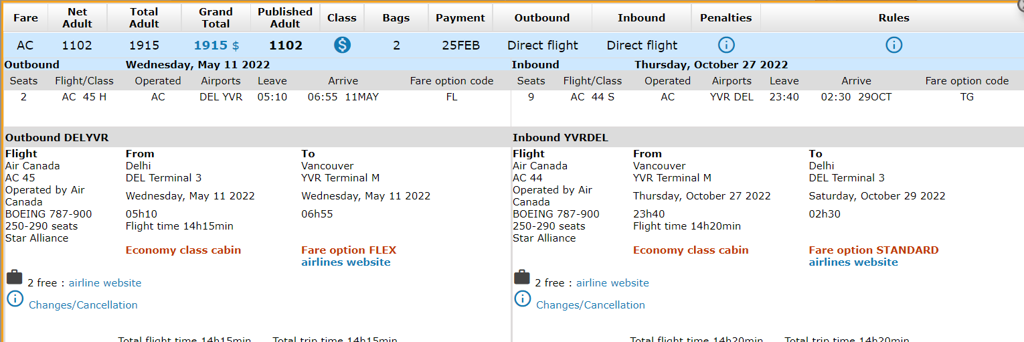
Task: Click the inbound baggage suitcase icon
Action: (x=521, y=277)
